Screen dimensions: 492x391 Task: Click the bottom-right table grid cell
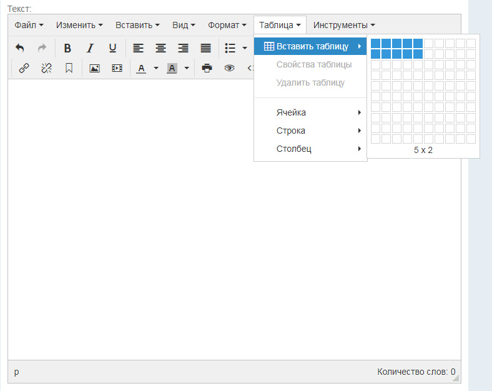click(x=471, y=139)
